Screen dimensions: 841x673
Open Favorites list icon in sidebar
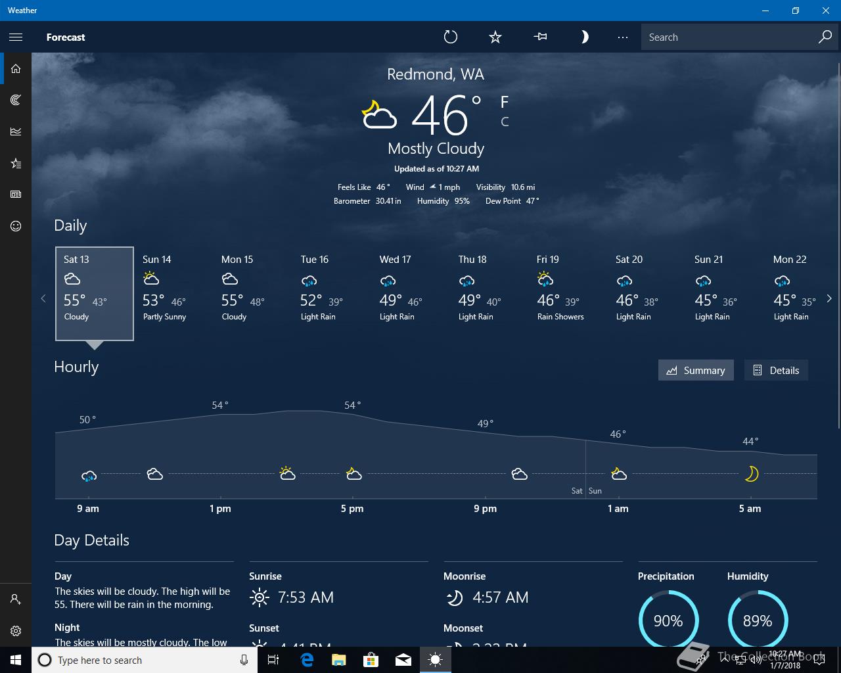tap(16, 163)
